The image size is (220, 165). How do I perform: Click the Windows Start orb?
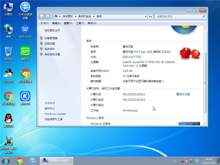coord(6,161)
